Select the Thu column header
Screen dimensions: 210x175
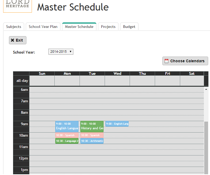142,73
